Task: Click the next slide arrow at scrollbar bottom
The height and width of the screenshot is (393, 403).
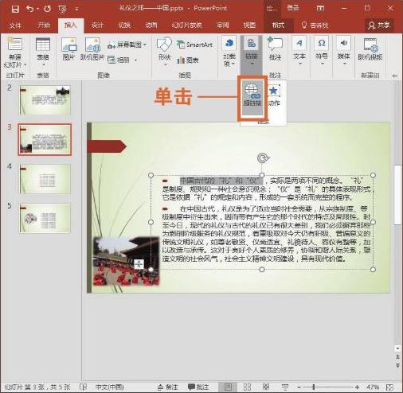Action: pyautogui.click(x=397, y=365)
